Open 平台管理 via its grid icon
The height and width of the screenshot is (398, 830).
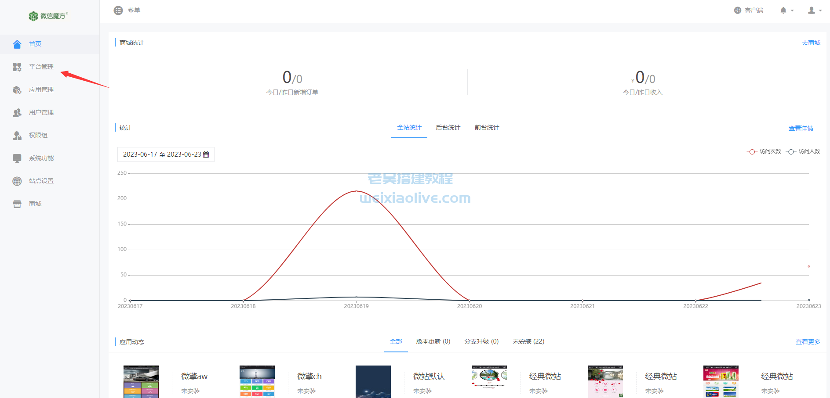point(17,67)
